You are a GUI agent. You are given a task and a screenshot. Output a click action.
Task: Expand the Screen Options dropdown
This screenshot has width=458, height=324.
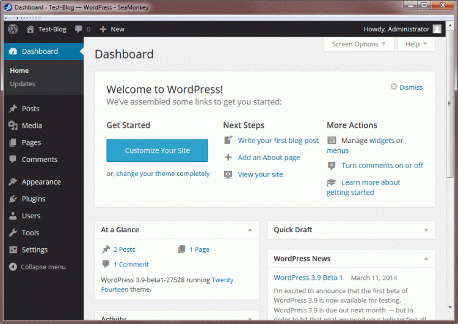(x=358, y=44)
